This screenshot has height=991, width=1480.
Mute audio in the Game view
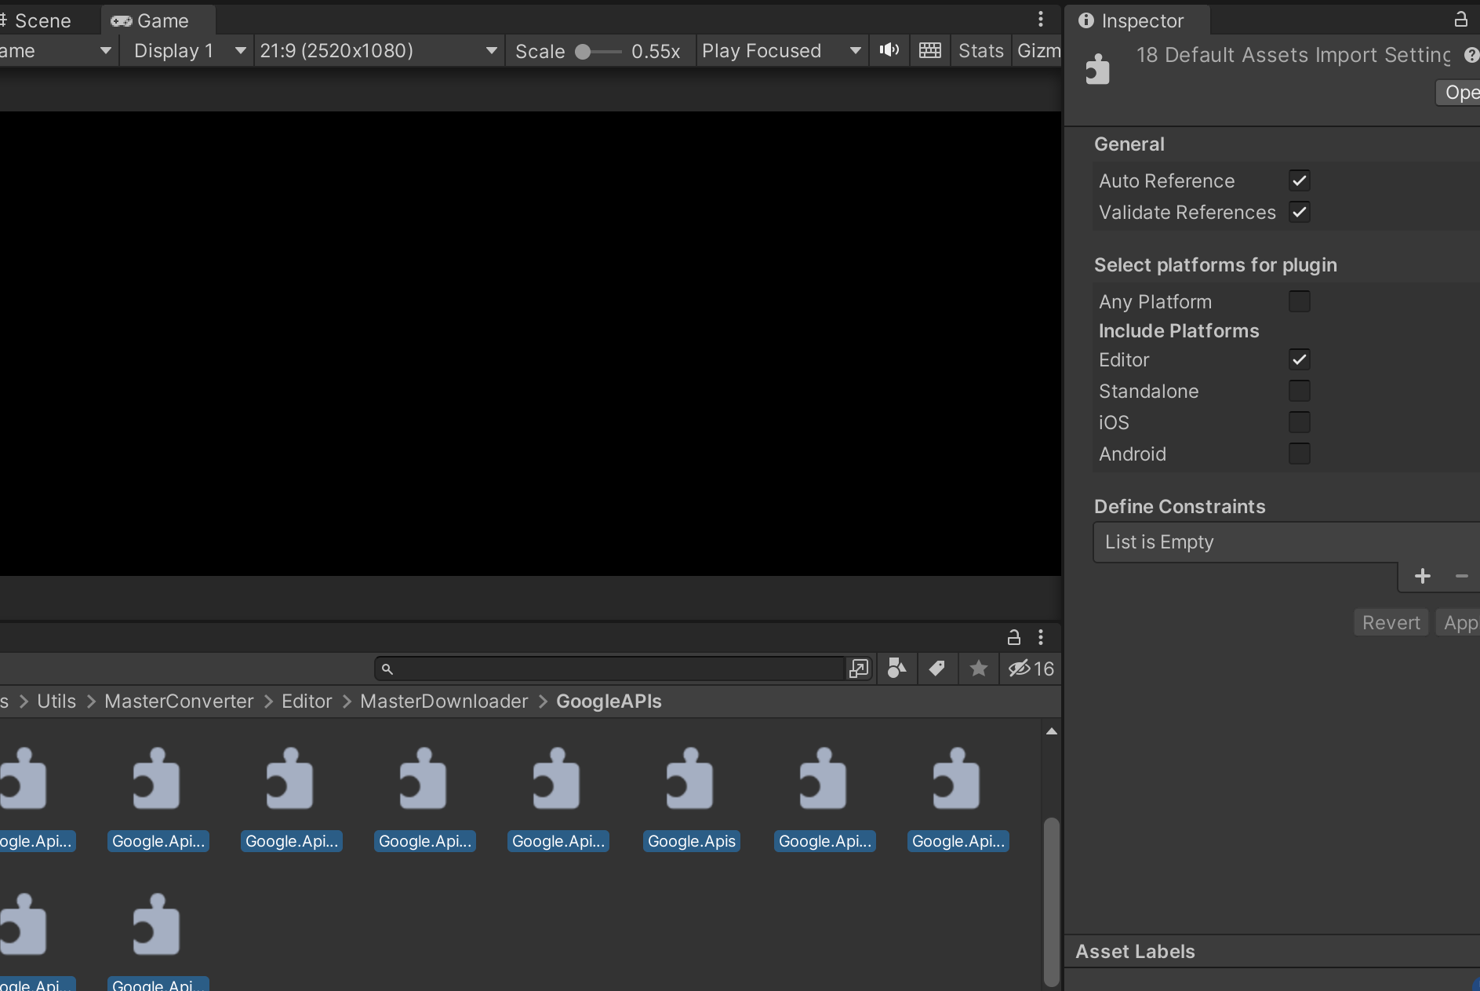coord(889,50)
